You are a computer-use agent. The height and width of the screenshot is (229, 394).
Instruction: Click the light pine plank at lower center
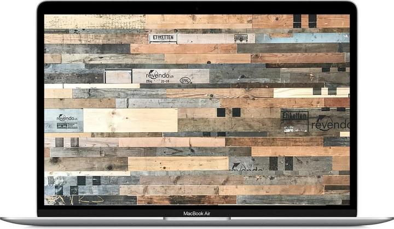tap(178, 163)
